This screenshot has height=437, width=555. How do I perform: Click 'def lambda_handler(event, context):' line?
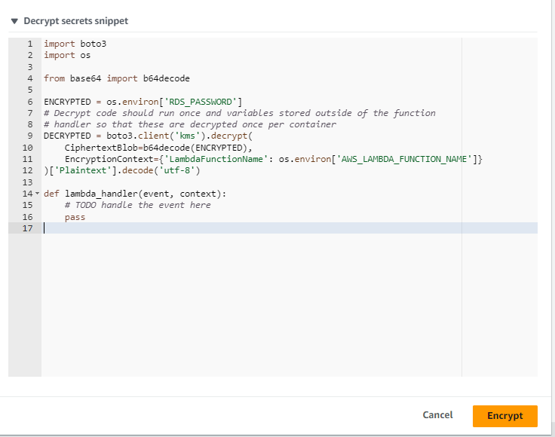(135, 194)
